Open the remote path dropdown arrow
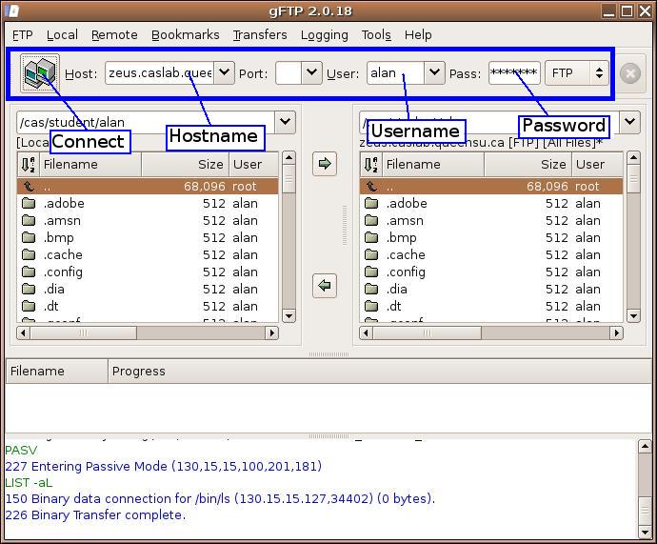 [629, 122]
